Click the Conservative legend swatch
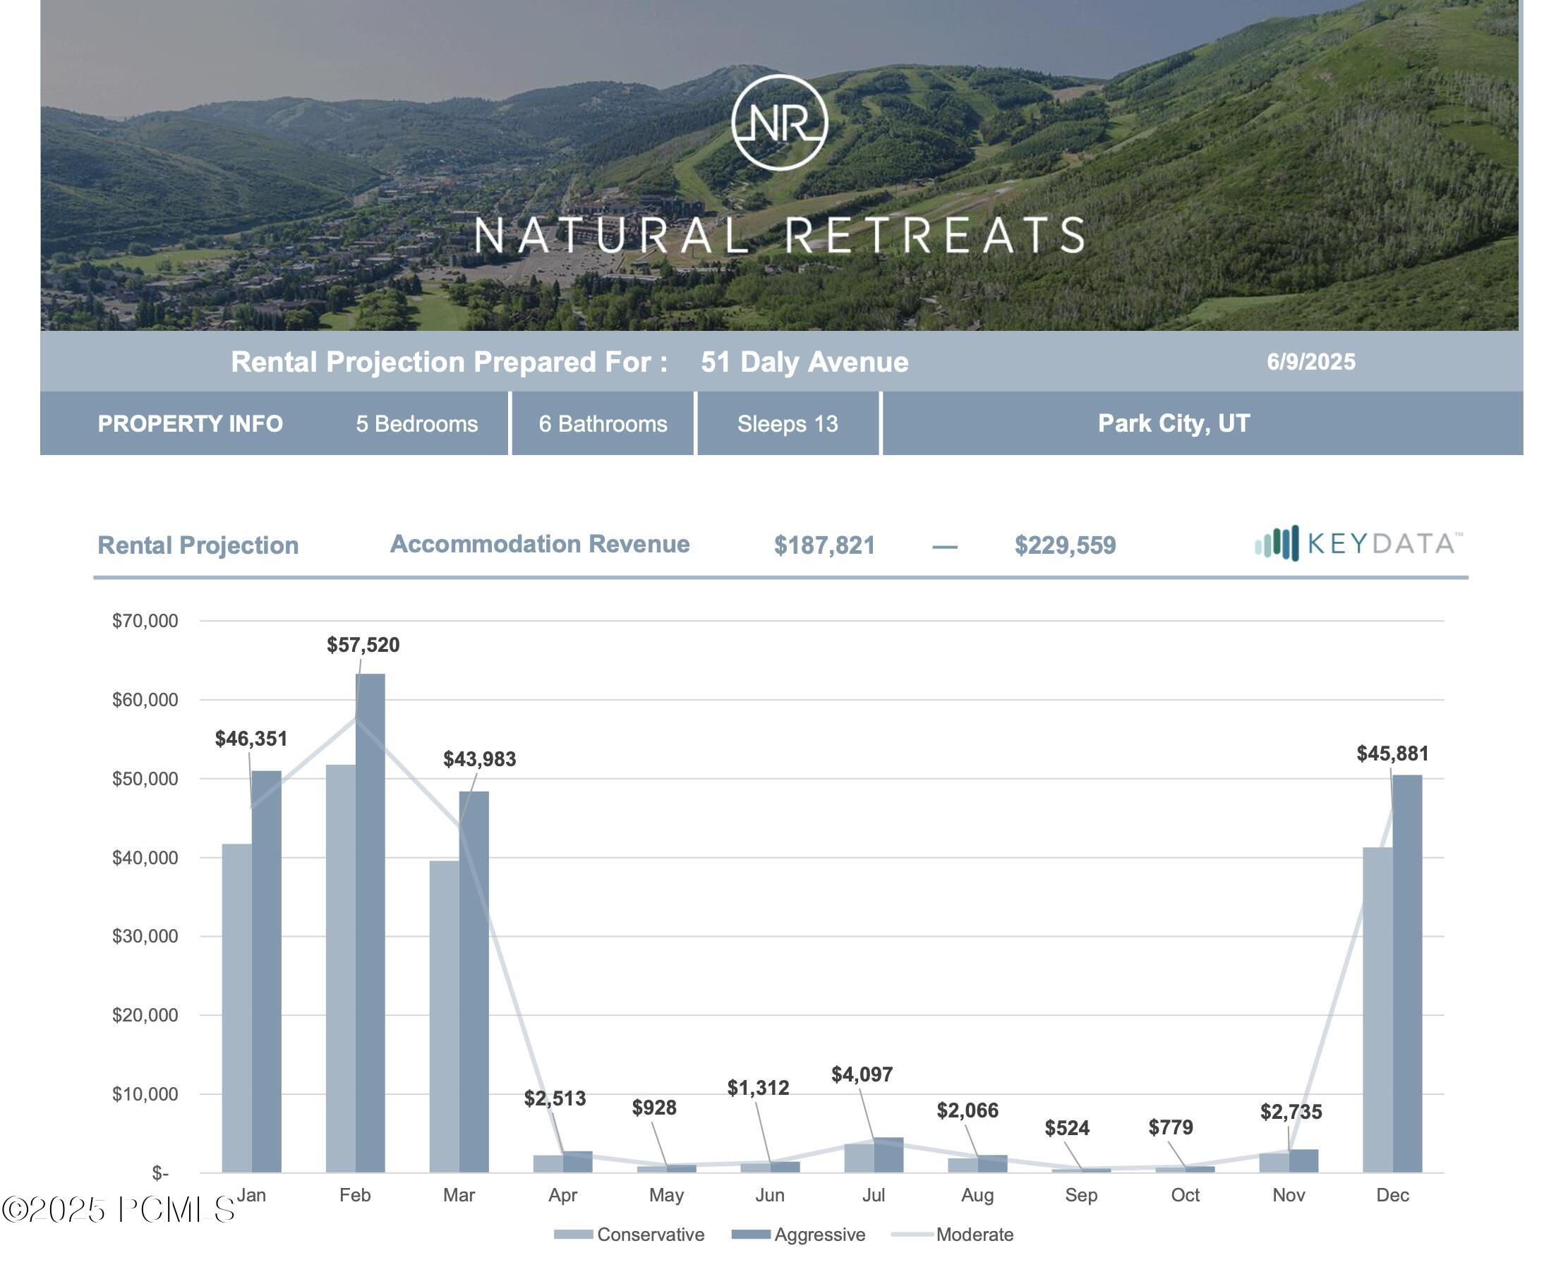The height and width of the screenshot is (1267, 1568). [573, 1234]
